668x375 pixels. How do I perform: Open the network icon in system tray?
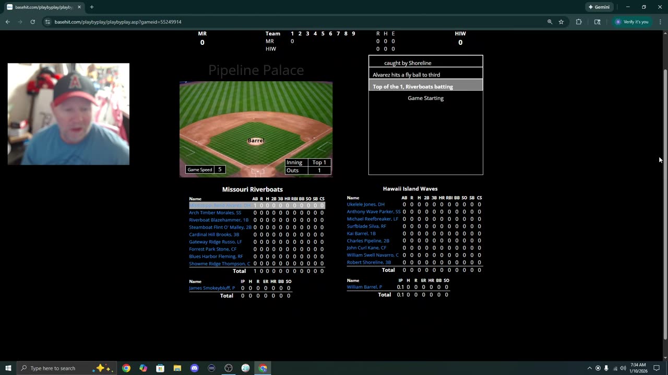click(x=615, y=368)
